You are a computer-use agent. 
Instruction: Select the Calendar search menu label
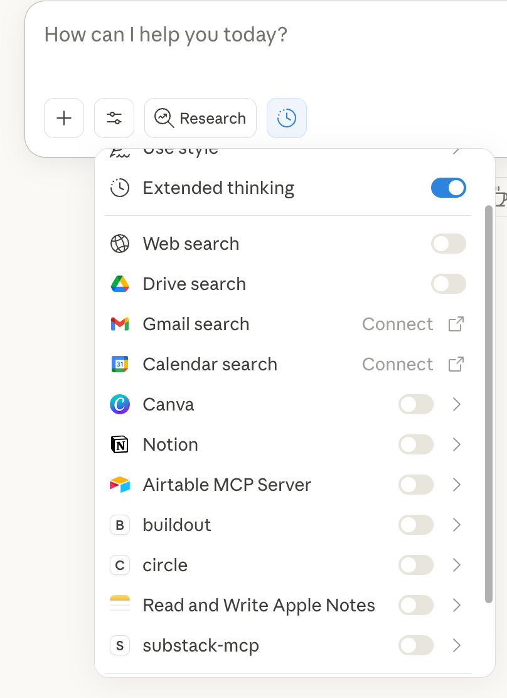(x=210, y=364)
